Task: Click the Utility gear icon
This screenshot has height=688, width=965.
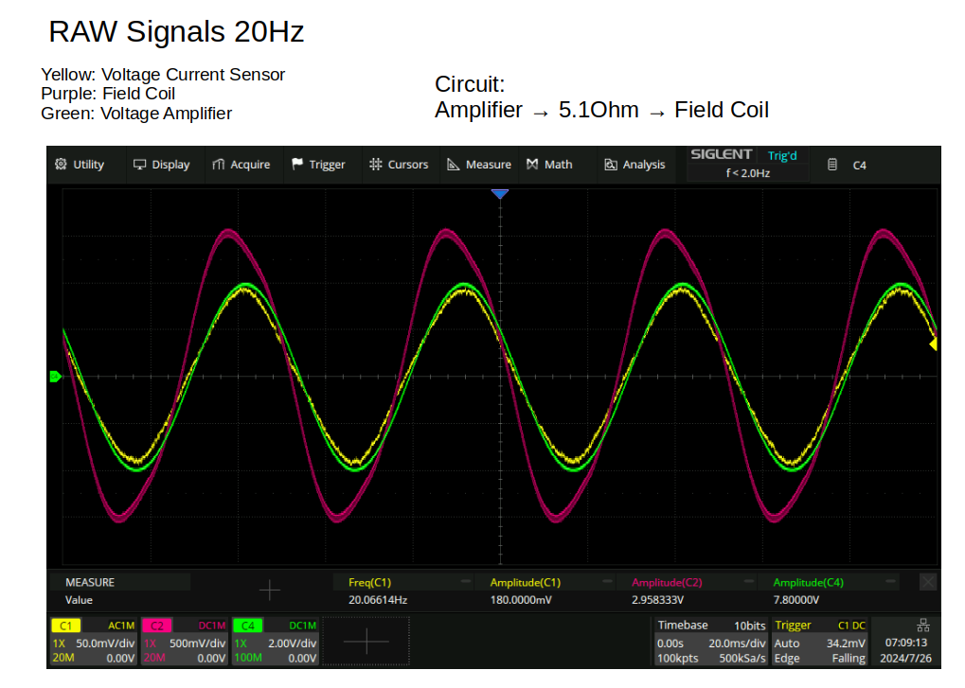Action: pos(61,164)
